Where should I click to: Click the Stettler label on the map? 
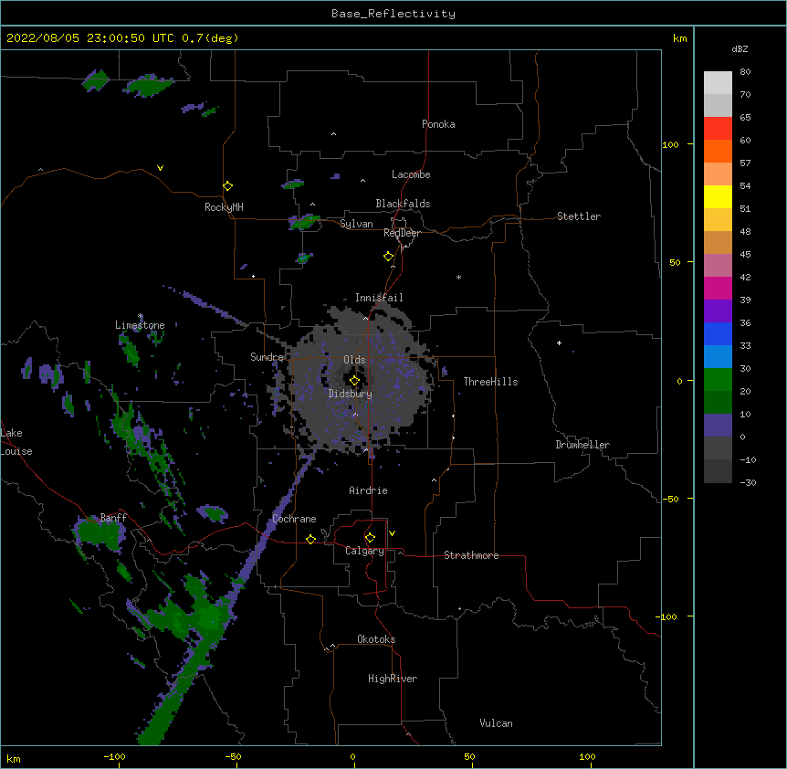[x=579, y=216]
